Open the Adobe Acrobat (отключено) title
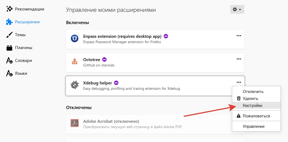Image resolution: width=288 pixels, height=142 pixels. point(111,121)
